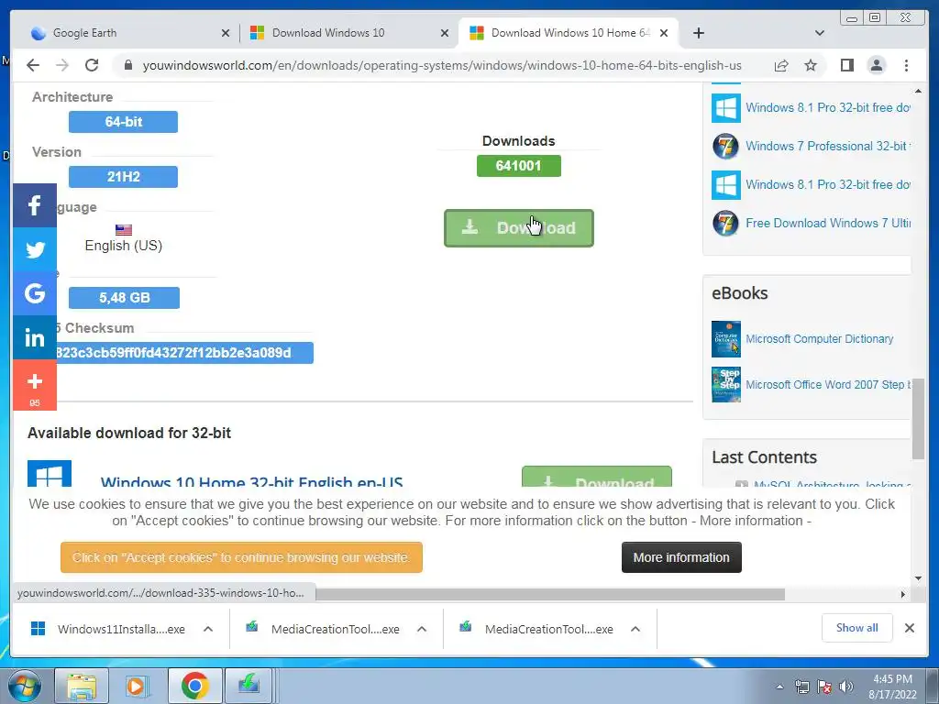Screen dimensions: 939x704
Task: Go back to the previous page
Action: click(33, 65)
